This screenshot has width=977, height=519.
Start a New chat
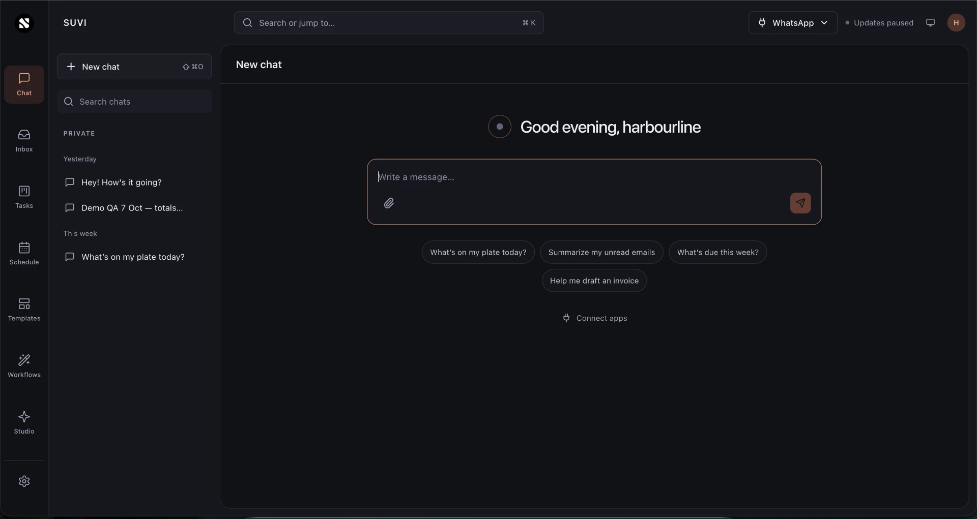134,67
